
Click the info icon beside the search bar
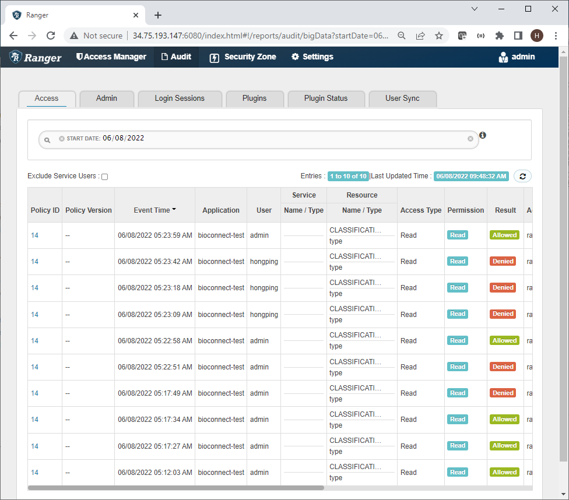click(482, 135)
